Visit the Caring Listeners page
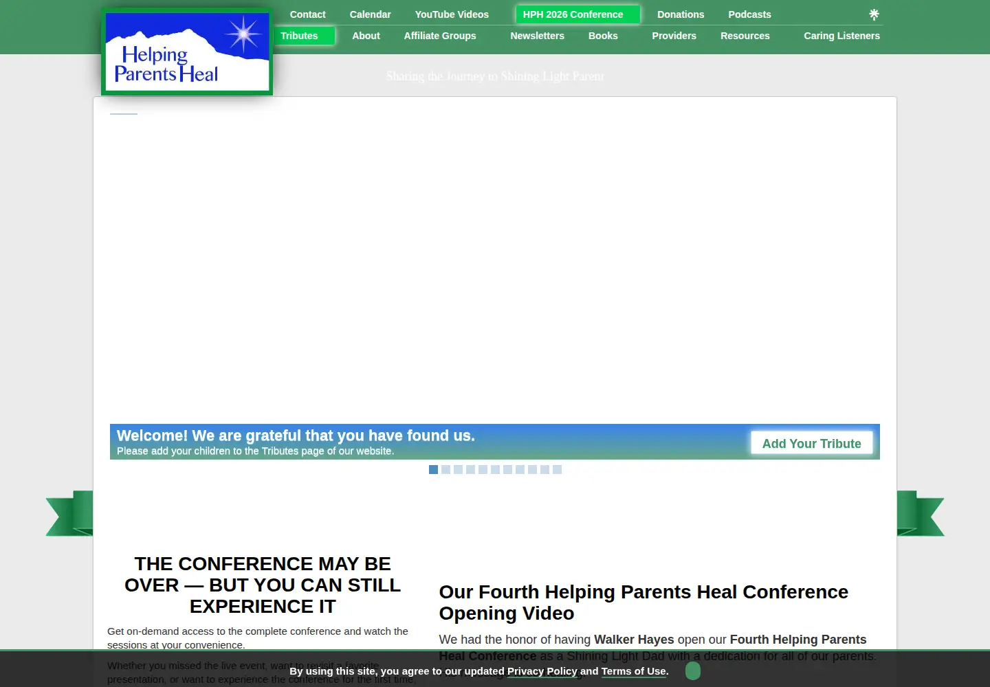Viewport: 990px width, 687px height. click(x=841, y=36)
